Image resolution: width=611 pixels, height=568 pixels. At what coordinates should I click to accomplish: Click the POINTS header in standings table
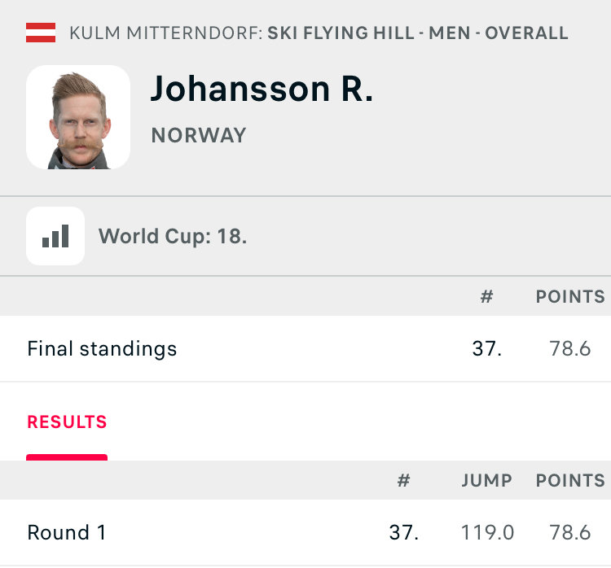[x=570, y=297]
